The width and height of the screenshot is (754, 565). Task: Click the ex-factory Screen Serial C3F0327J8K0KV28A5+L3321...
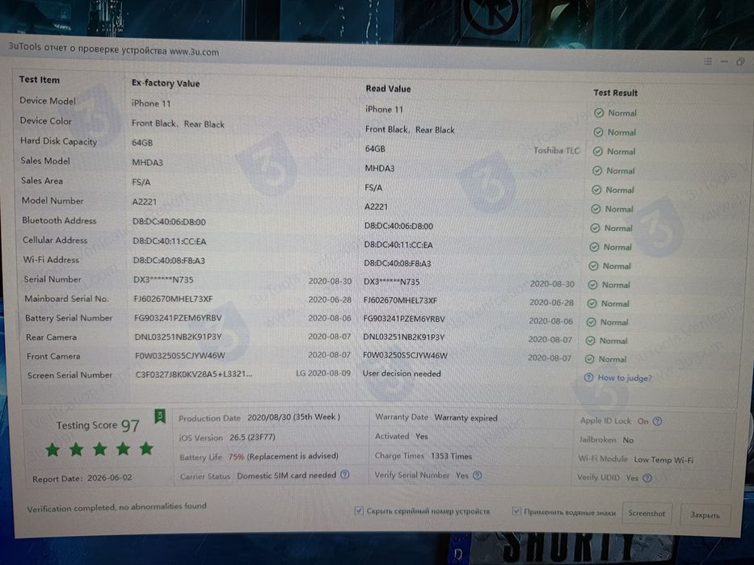[x=194, y=375]
